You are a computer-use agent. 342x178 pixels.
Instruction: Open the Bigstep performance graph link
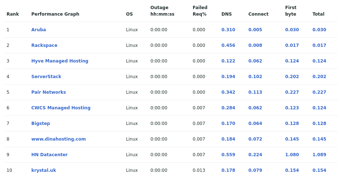coord(40,124)
